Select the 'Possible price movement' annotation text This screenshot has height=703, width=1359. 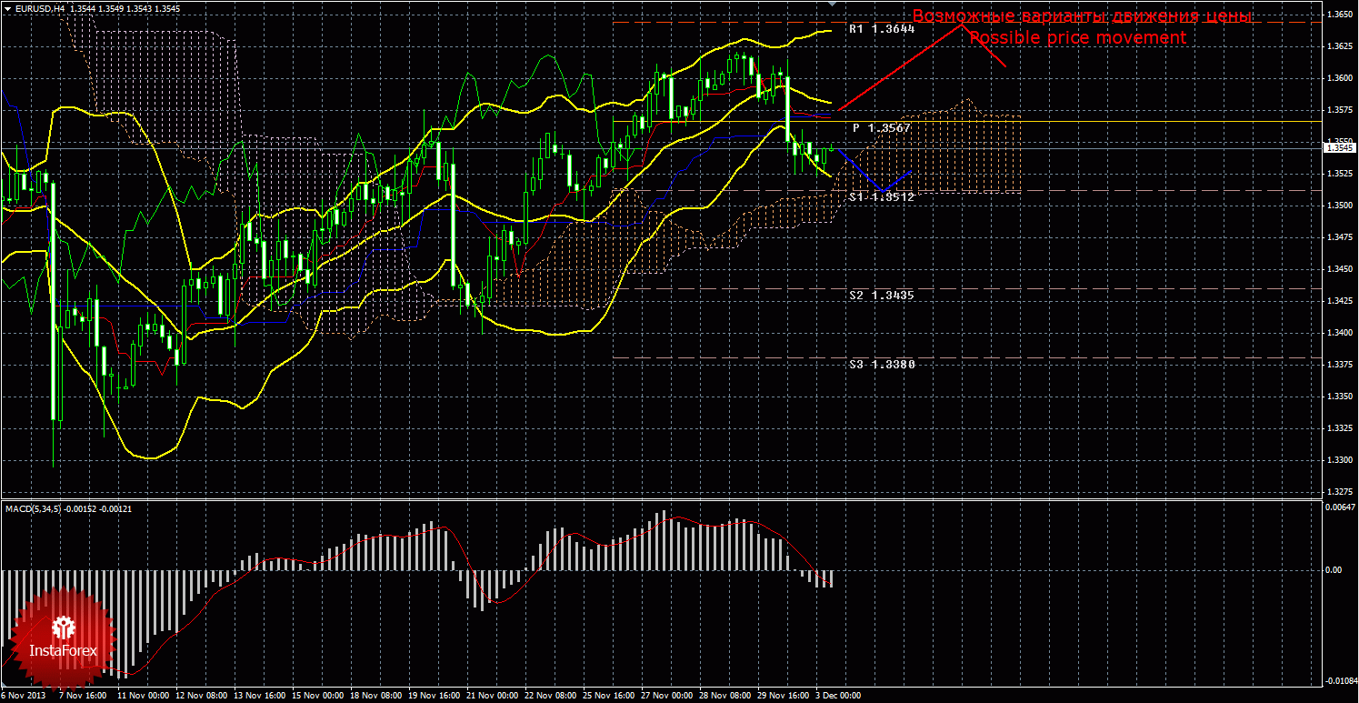(x=1077, y=37)
